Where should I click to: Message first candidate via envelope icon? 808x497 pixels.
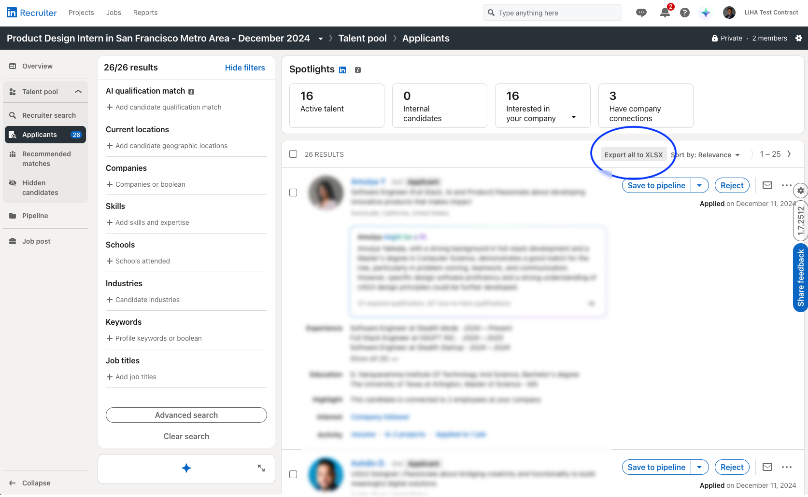(767, 185)
